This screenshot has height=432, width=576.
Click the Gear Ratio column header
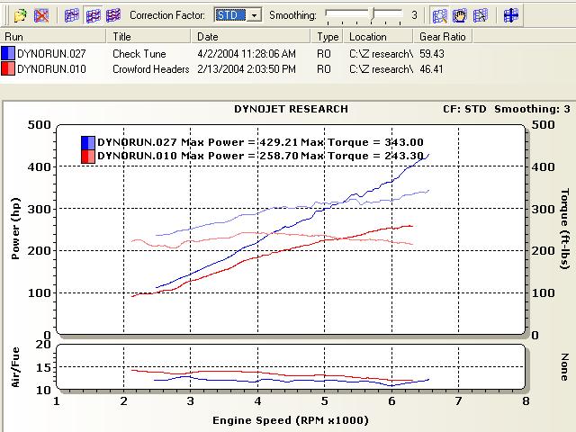click(441, 37)
